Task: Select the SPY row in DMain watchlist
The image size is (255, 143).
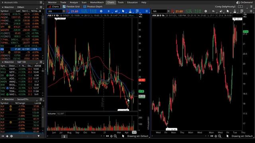Action: point(21,27)
